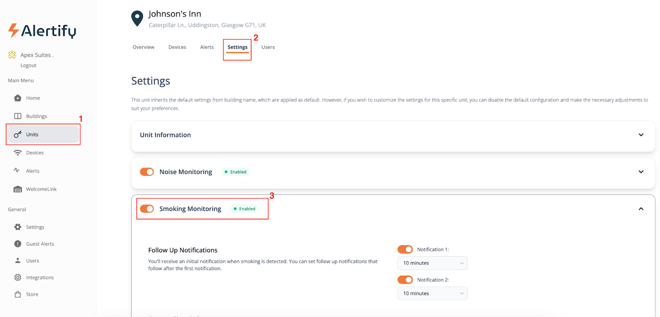
Task: Toggle Notification 1 switch off
Action: (405, 249)
